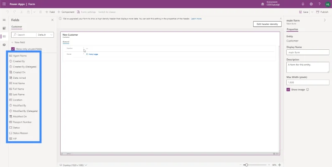Open the notifications bell icon
This screenshot has height=167, width=332.
coord(303,4)
